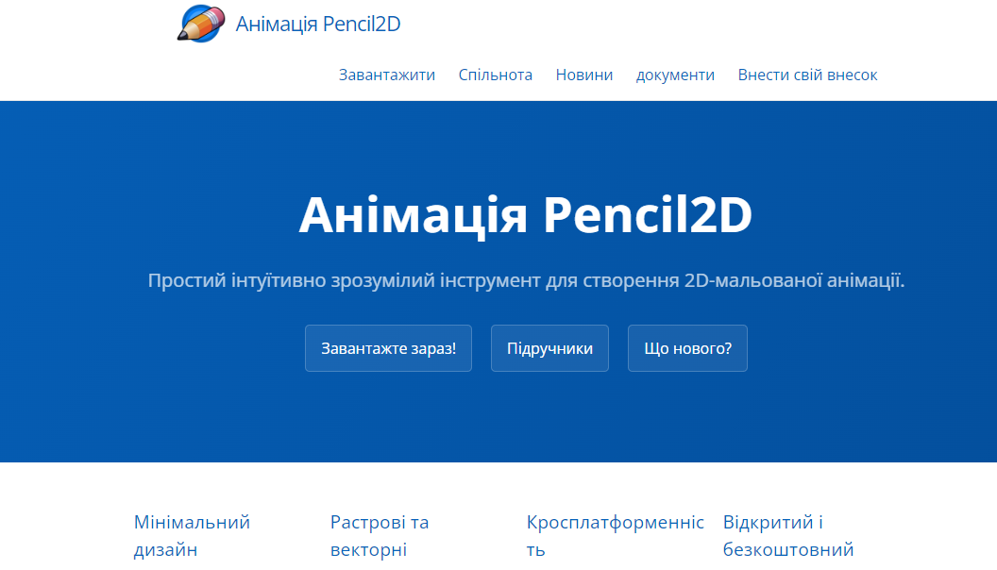Click the large 'Анімація Pencil2D' hero heading
Viewport: 997px width, 570px height.
[x=526, y=215]
